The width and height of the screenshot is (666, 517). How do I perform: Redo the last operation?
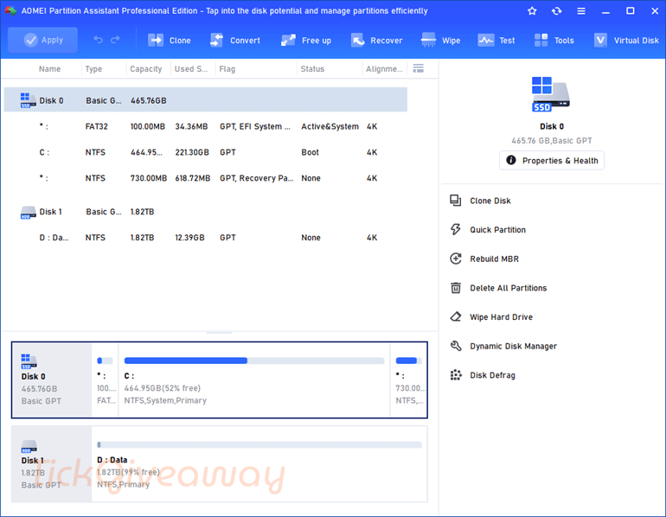(x=115, y=40)
